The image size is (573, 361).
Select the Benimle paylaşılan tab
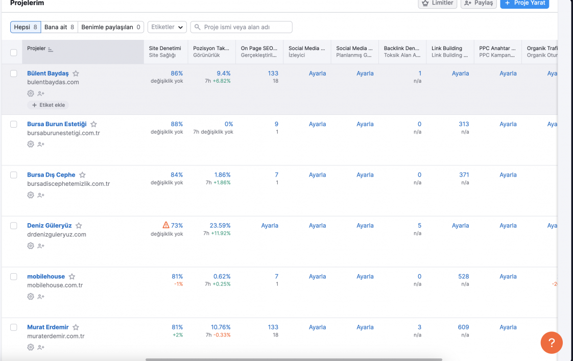(110, 27)
